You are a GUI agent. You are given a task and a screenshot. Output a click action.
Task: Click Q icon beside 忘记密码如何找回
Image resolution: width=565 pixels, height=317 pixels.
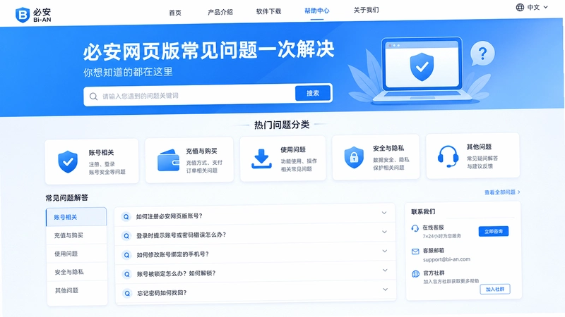point(127,293)
